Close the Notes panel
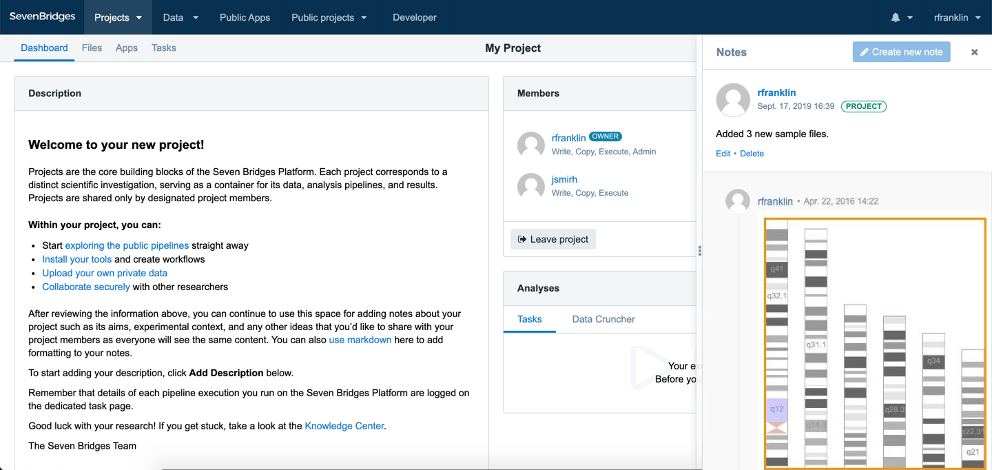Image resolution: width=992 pixels, height=470 pixels. (x=974, y=52)
